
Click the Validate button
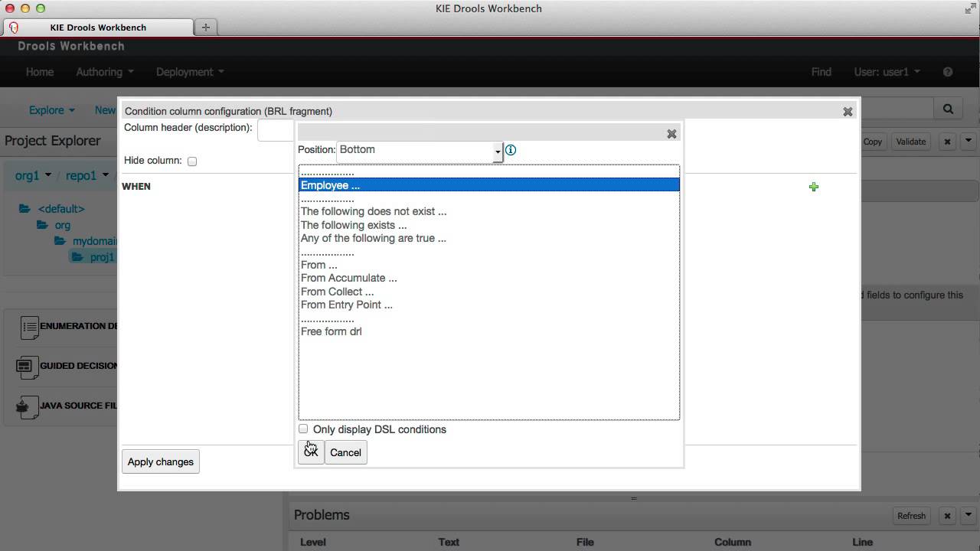pyautogui.click(x=910, y=142)
